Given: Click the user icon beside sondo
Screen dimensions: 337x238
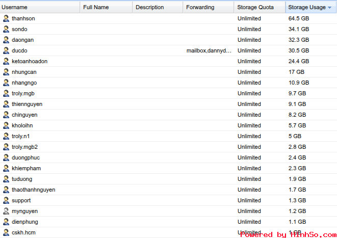Looking at the screenshot, I should coord(6,29).
